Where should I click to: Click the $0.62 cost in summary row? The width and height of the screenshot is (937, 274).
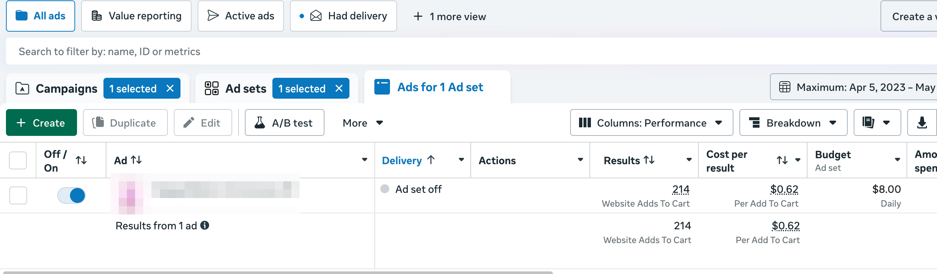coord(786,226)
